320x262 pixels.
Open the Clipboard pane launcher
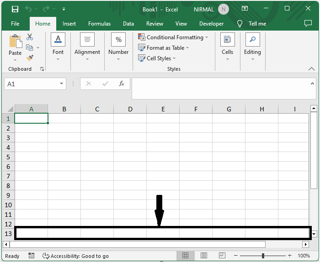point(42,69)
